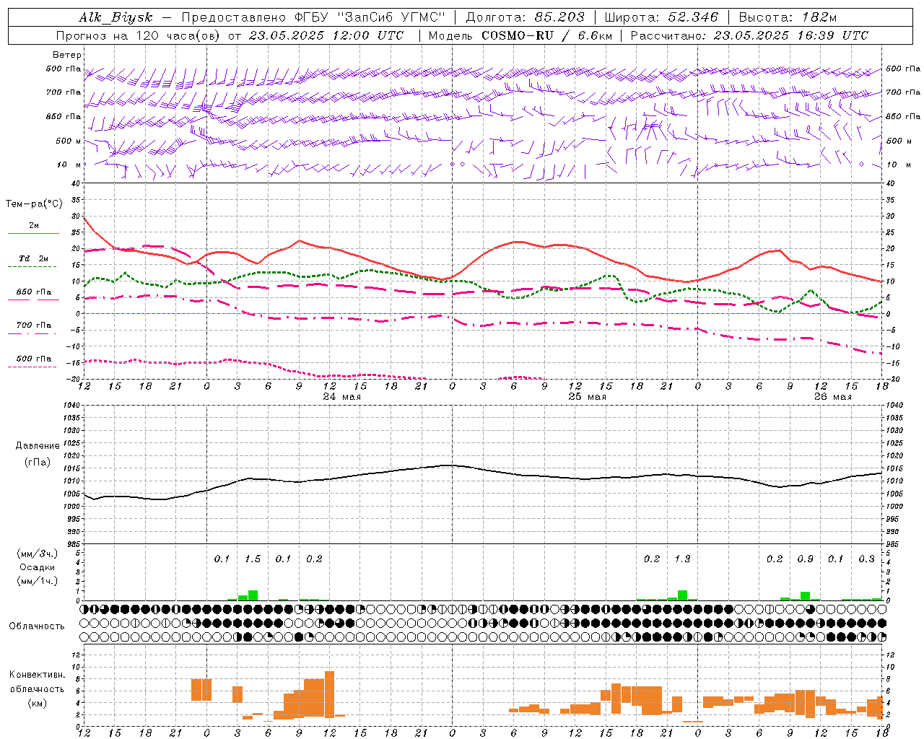The height and width of the screenshot is (739, 924).
Task: Click the 24 мая date label
Action: point(342,397)
